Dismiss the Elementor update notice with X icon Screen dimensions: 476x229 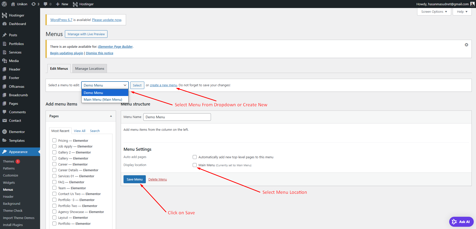point(466,45)
